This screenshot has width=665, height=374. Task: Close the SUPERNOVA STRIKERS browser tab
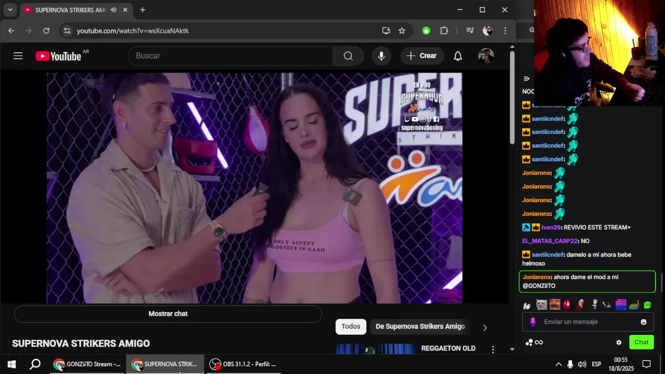(x=125, y=10)
